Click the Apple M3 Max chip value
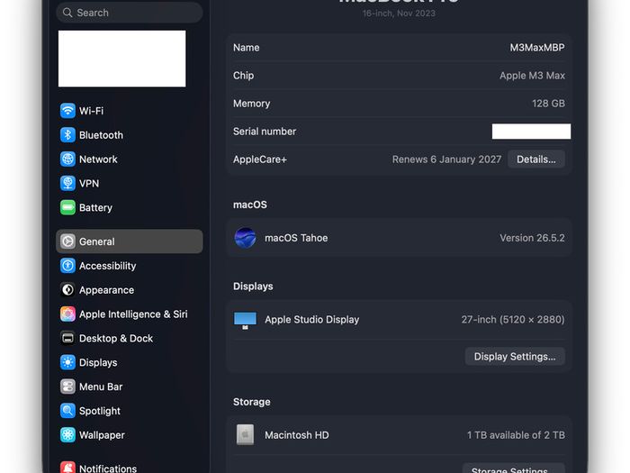 (x=532, y=76)
